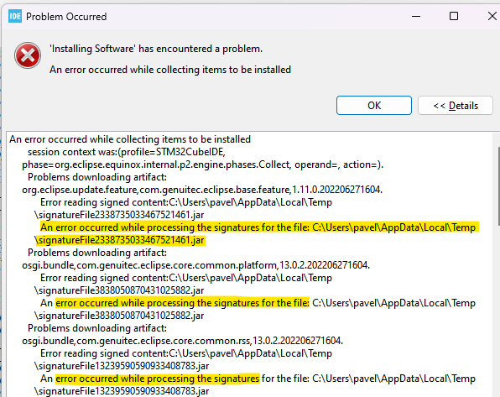Click the IDE icon in title bar
Screen dimensions: 500x397
pyautogui.click(x=15, y=16)
